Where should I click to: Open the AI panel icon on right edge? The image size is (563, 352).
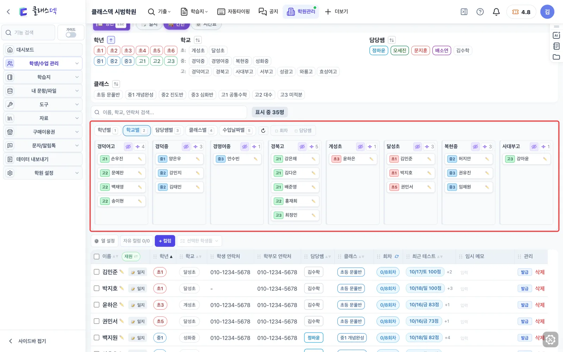[x=556, y=35]
